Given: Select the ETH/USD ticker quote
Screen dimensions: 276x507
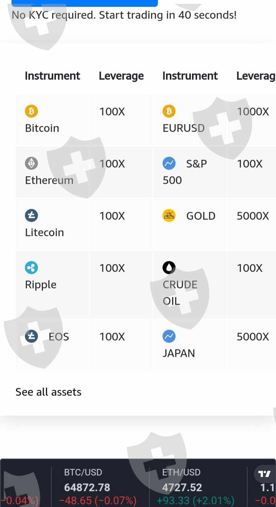Looking at the screenshot, I should coord(195,487).
